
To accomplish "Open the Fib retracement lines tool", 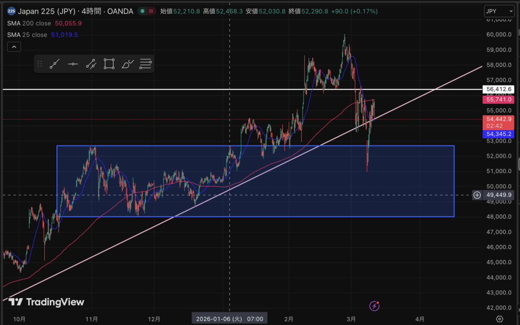I will (146, 64).
